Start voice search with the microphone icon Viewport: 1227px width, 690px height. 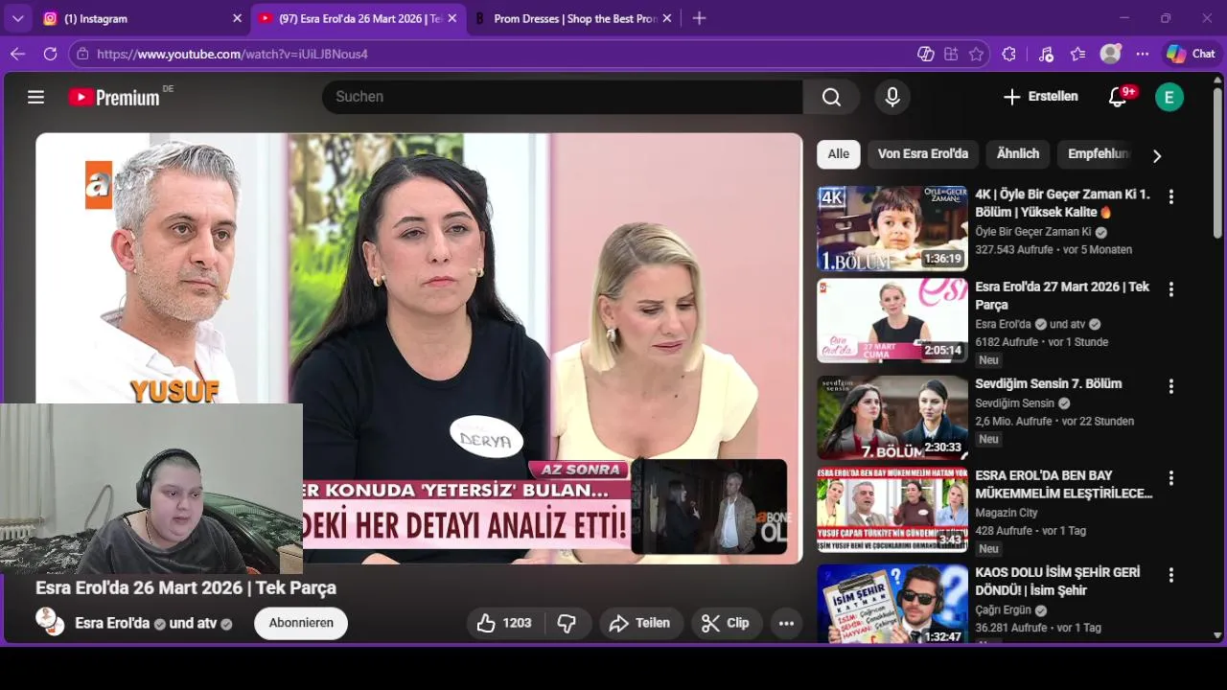click(892, 97)
